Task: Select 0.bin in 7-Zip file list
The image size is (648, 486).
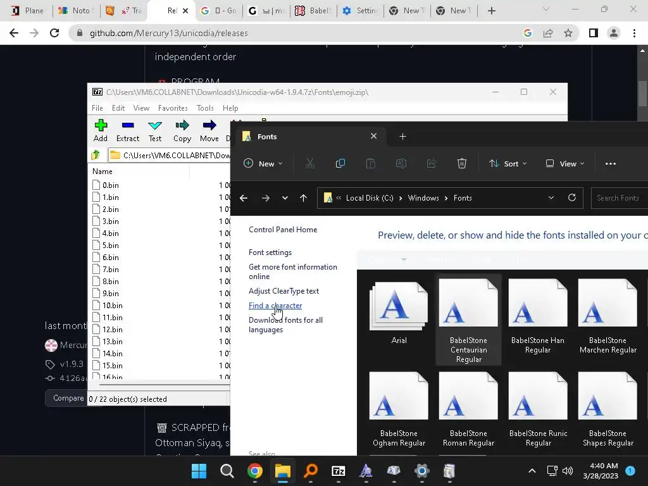Action: [x=110, y=185]
